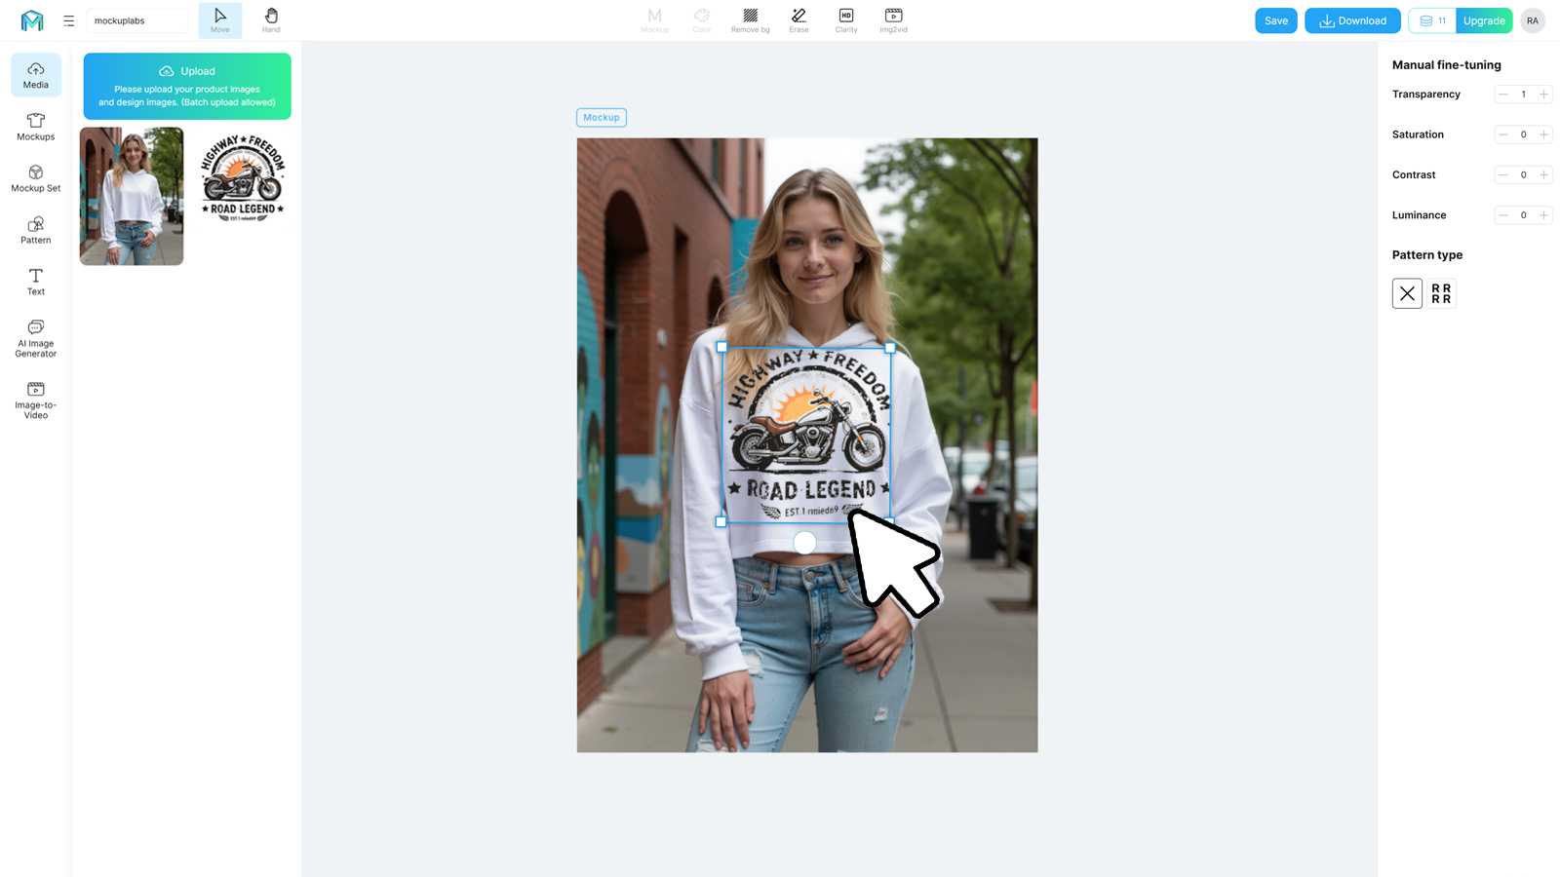
Task: Click the Color tool icon
Action: [702, 20]
